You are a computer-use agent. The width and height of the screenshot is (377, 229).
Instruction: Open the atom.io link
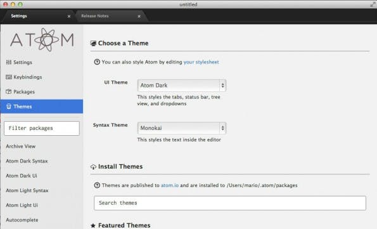170,185
